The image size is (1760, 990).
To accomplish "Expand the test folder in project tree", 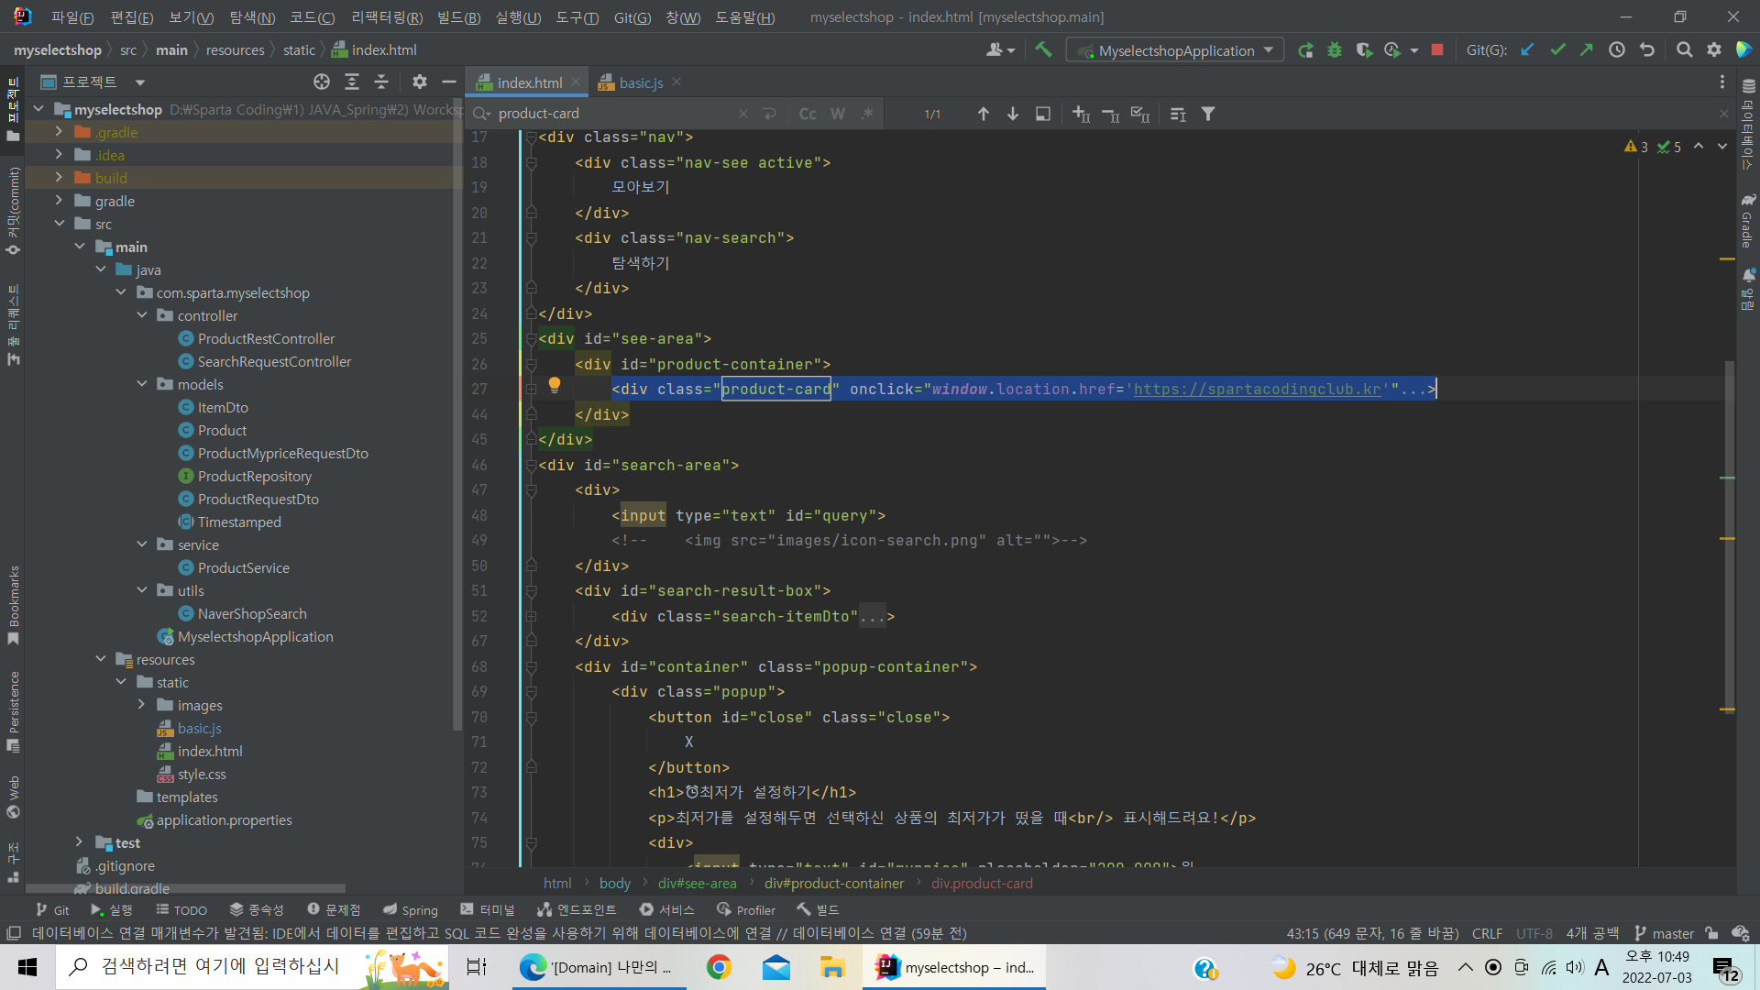I will [x=80, y=842].
